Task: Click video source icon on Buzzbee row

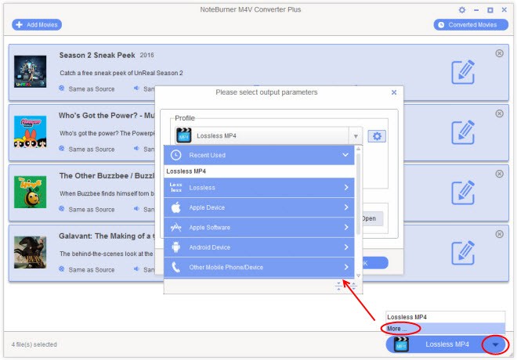Action: pyautogui.click(x=62, y=209)
